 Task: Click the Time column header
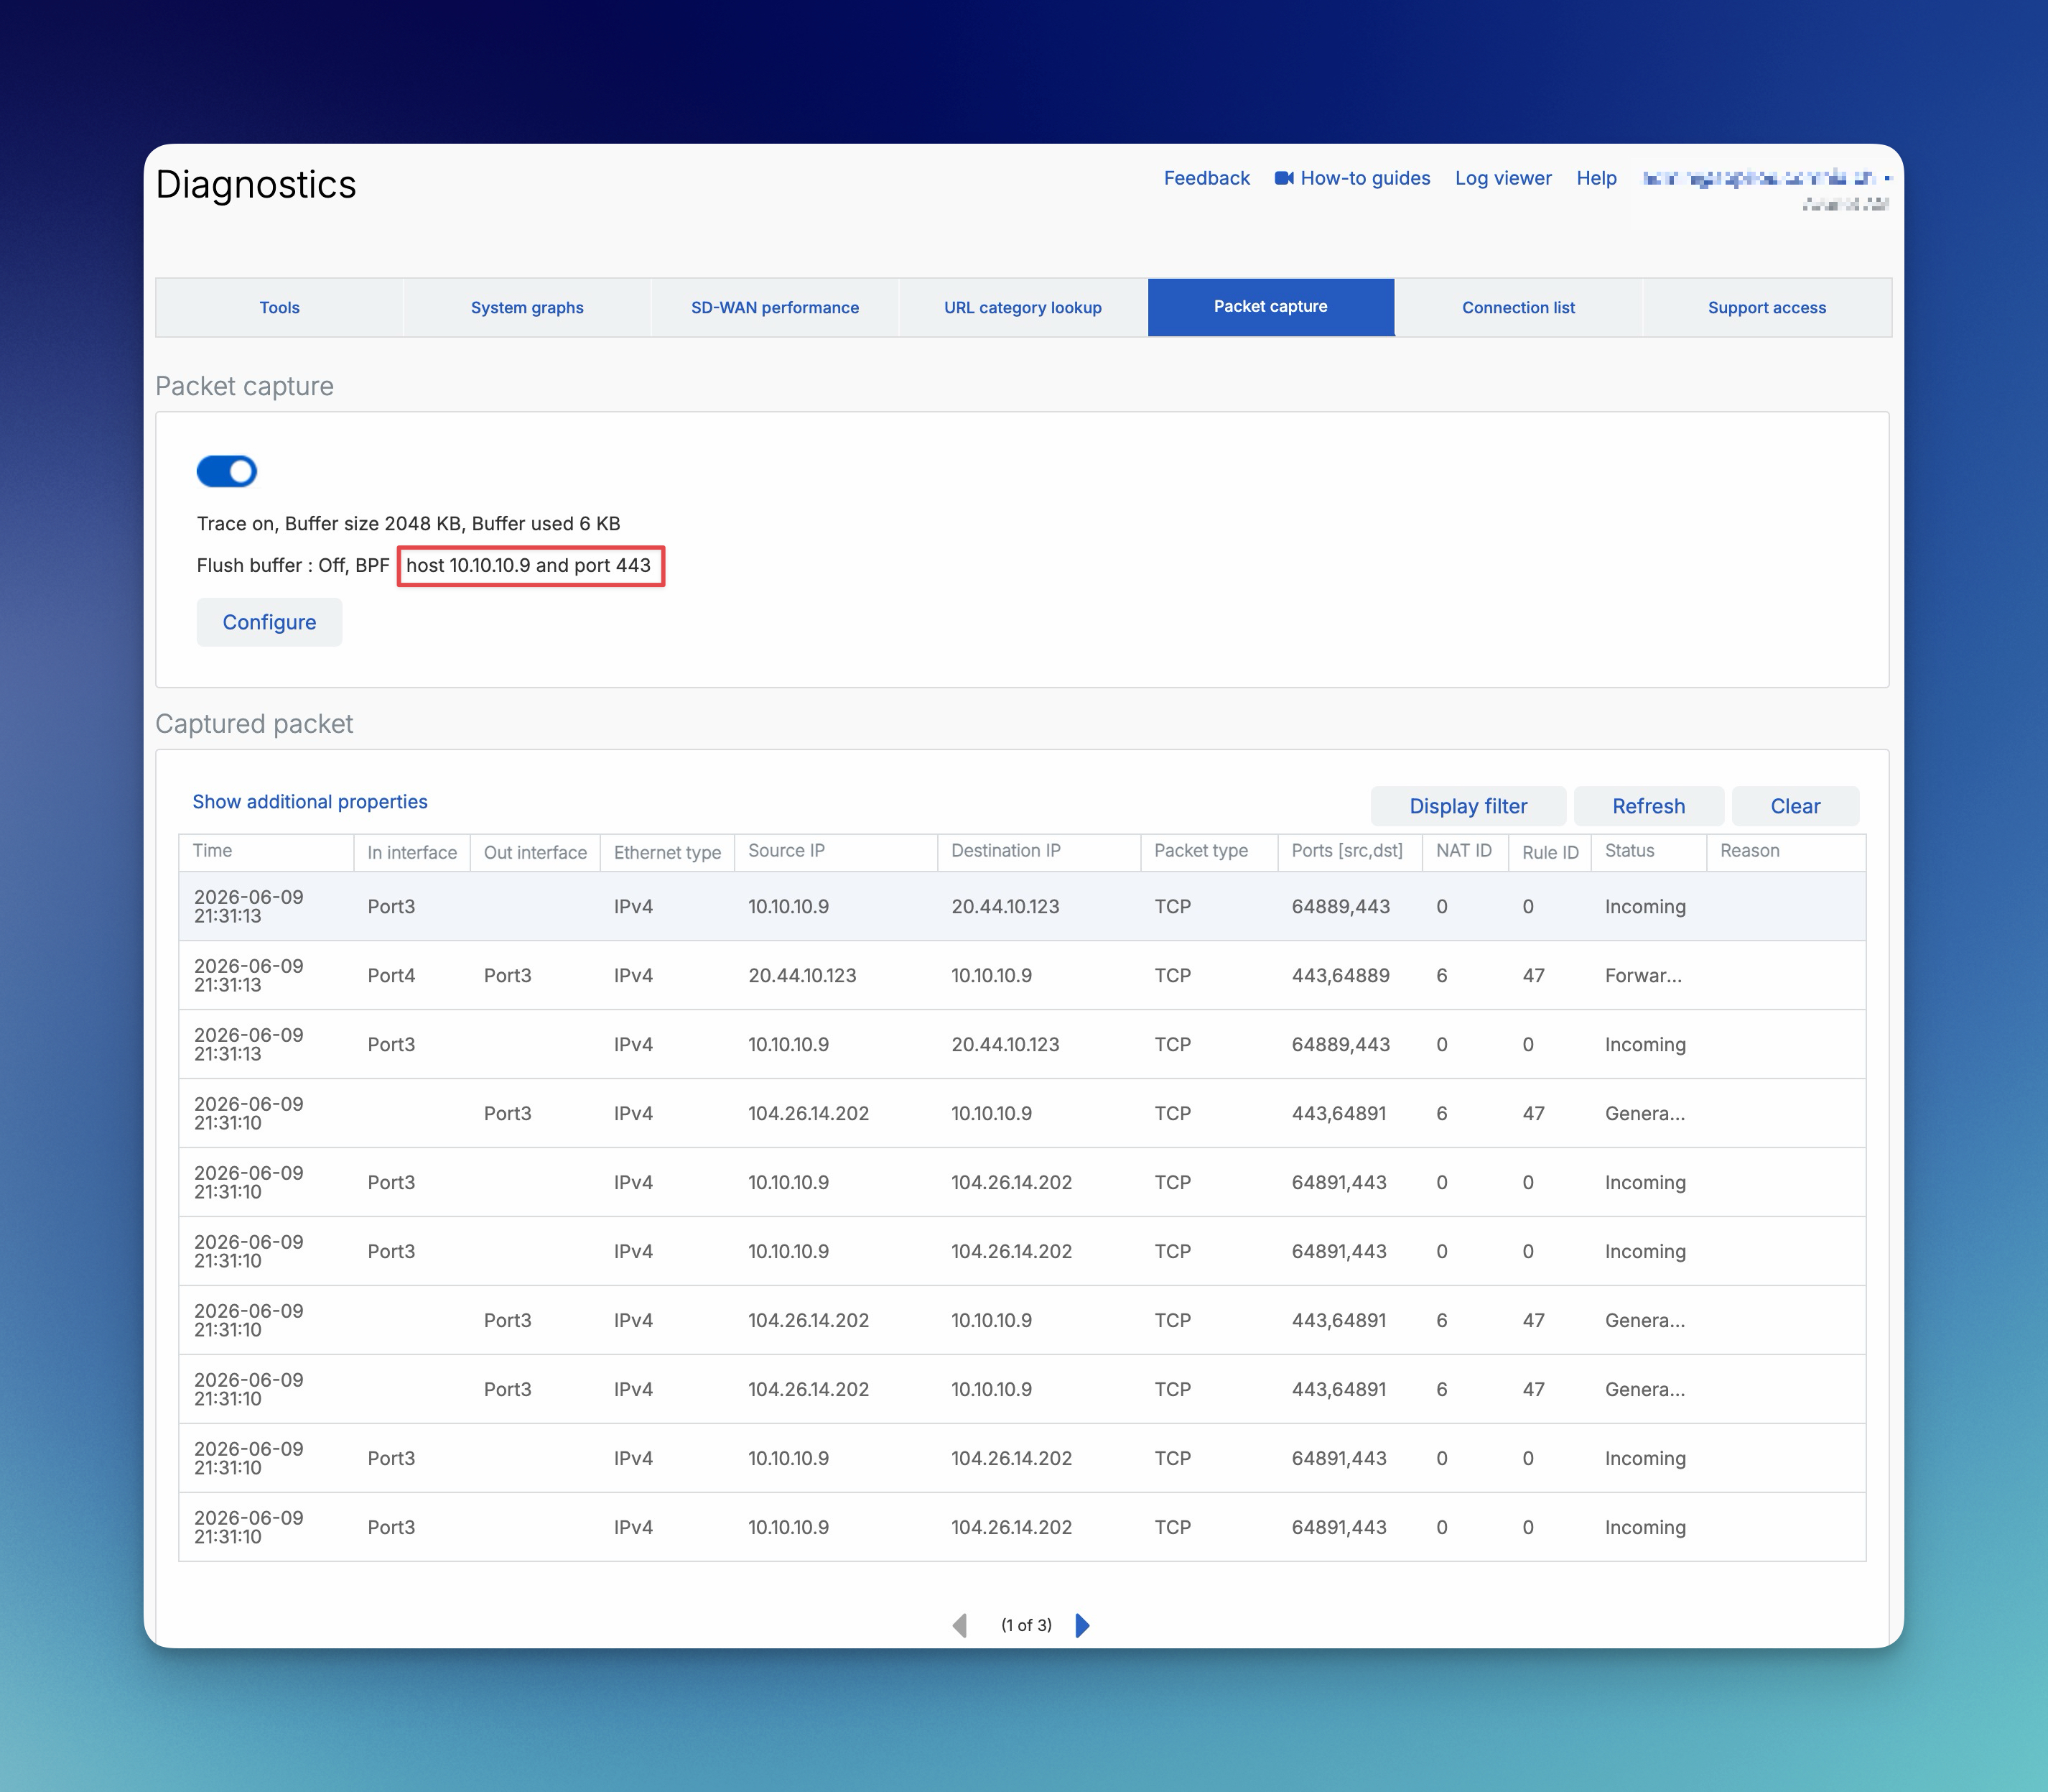pyautogui.click(x=266, y=851)
